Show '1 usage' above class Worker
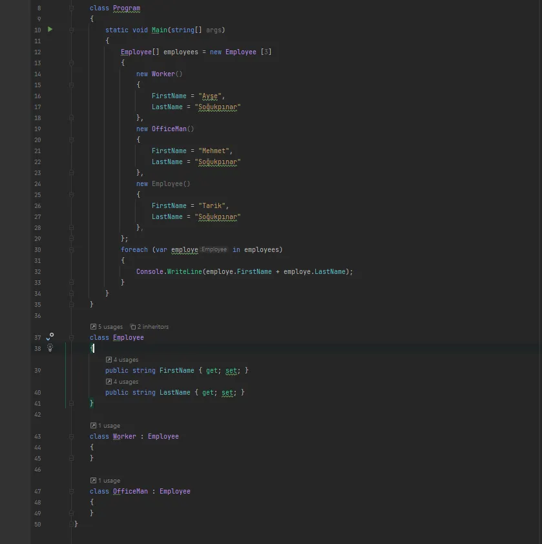Viewport: 542px width, 544px height. pos(105,425)
